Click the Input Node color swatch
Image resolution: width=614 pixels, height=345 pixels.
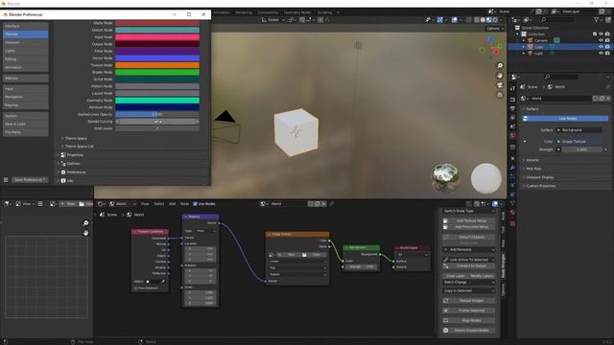tap(157, 37)
